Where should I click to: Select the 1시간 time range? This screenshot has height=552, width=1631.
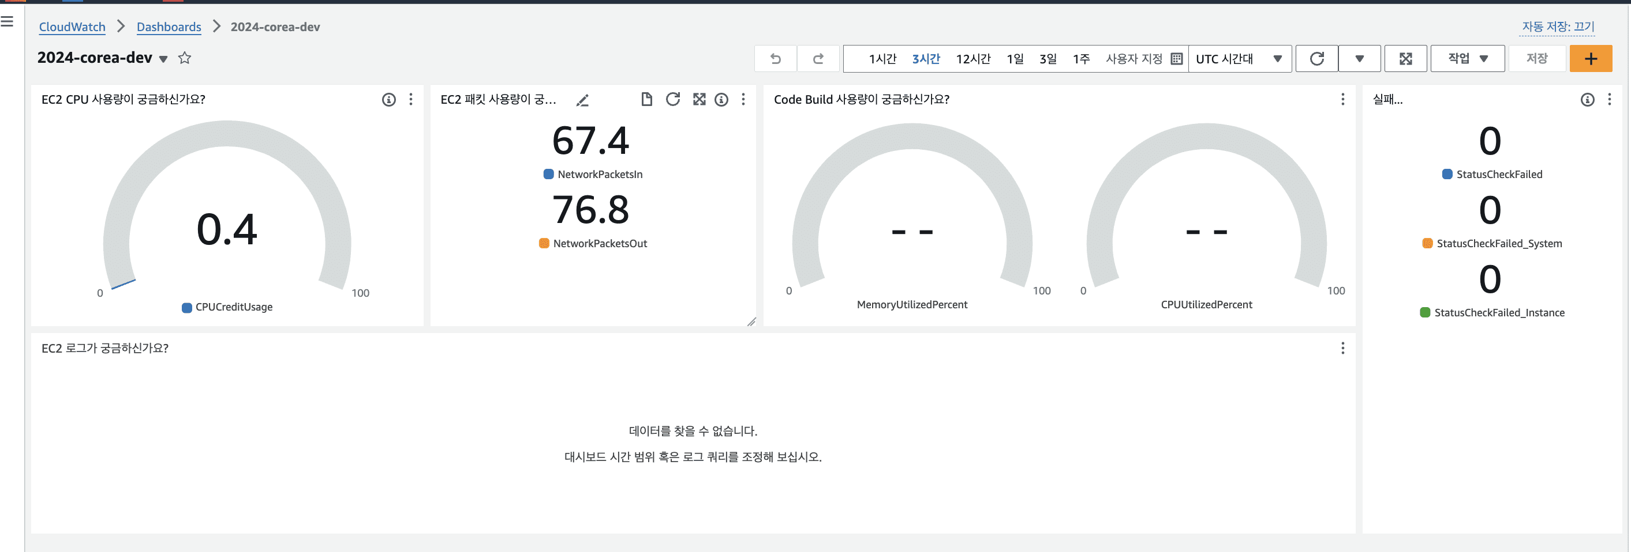point(882,59)
